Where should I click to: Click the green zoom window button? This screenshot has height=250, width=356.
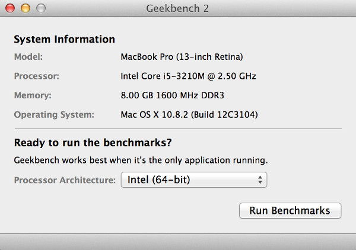[40, 9]
